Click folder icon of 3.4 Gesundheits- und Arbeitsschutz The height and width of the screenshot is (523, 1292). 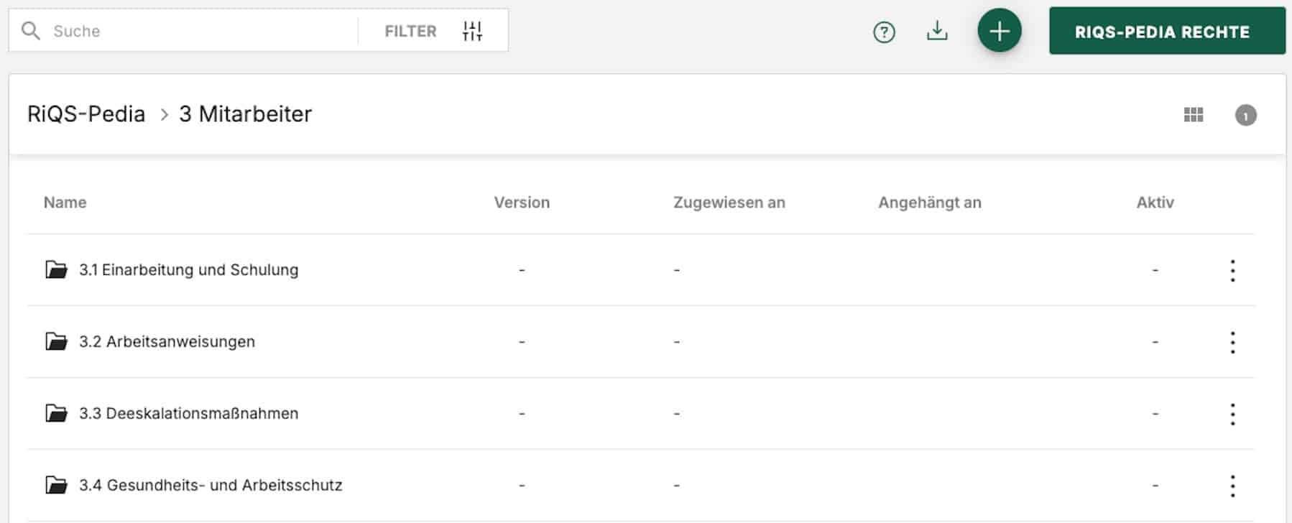pos(56,485)
